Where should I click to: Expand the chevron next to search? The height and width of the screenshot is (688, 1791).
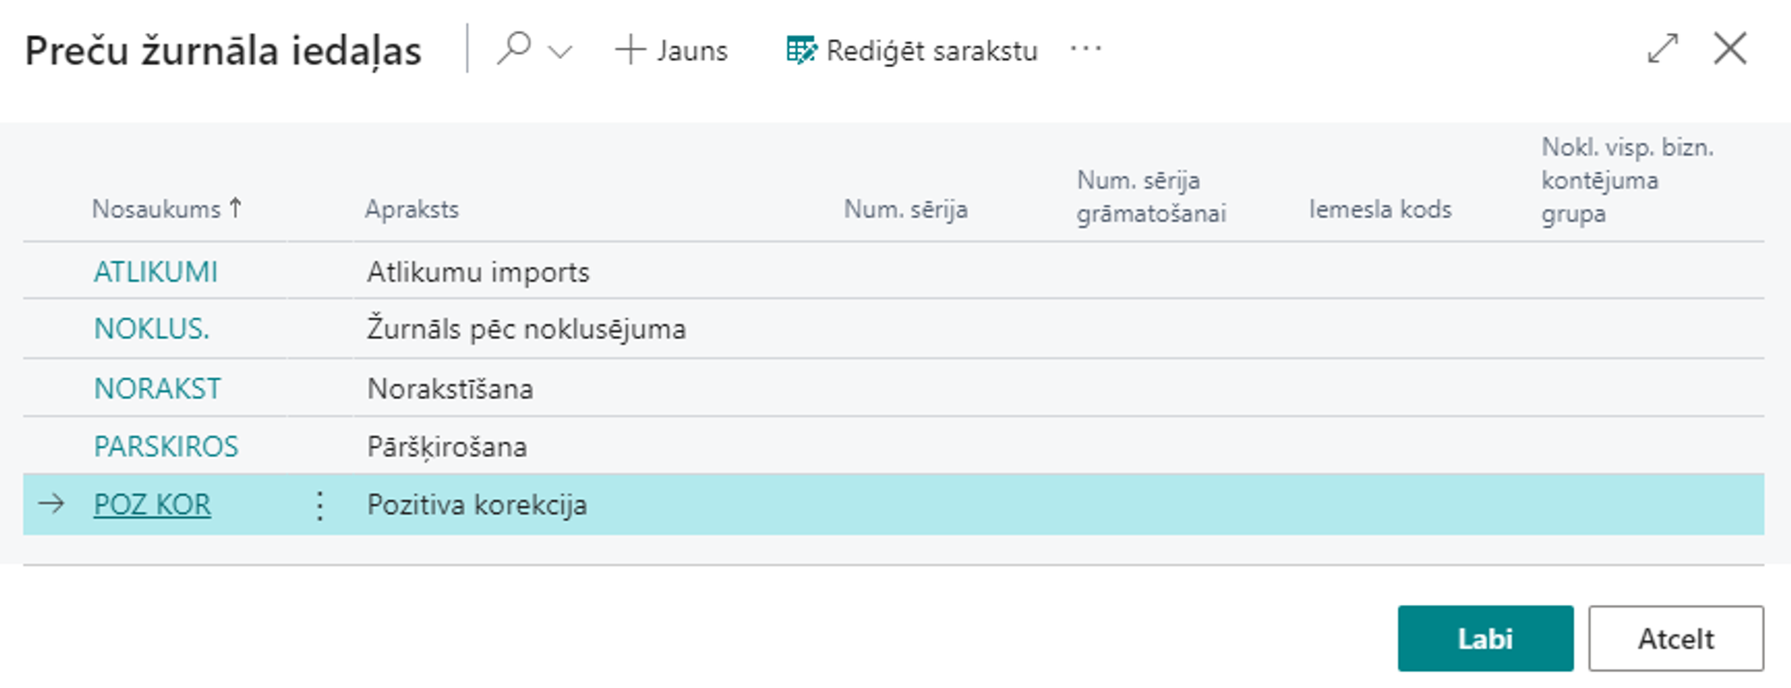click(x=561, y=52)
